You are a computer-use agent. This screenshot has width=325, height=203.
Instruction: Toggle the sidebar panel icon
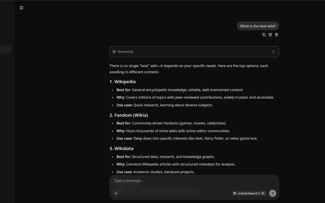22,8
